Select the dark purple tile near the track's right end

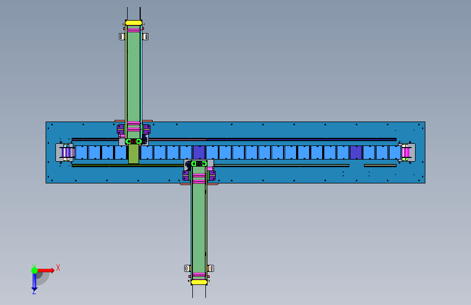pyautogui.click(x=356, y=152)
